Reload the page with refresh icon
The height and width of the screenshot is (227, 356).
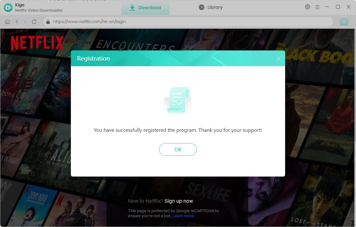(34, 21)
